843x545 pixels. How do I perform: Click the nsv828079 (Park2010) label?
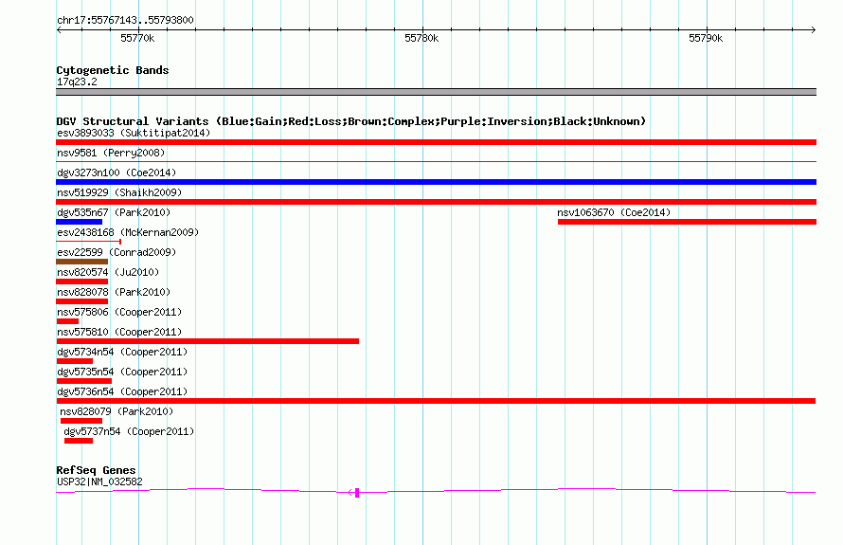pos(117,411)
